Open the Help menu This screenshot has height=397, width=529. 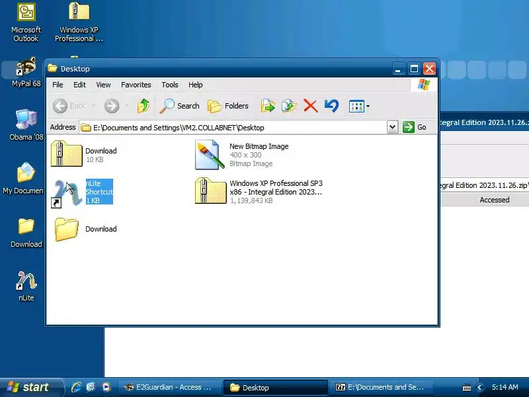(195, 85)
